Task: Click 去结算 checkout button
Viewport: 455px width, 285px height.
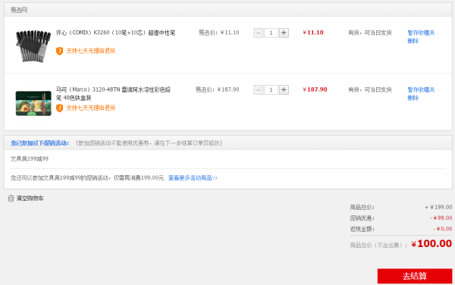Action: 415,276
